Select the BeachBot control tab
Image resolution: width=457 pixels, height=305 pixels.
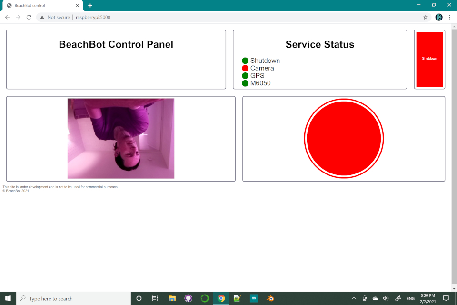[40, 6]
